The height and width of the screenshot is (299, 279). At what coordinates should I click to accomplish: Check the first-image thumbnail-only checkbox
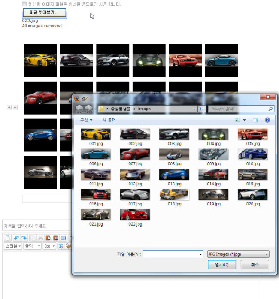tap(24, 4)
